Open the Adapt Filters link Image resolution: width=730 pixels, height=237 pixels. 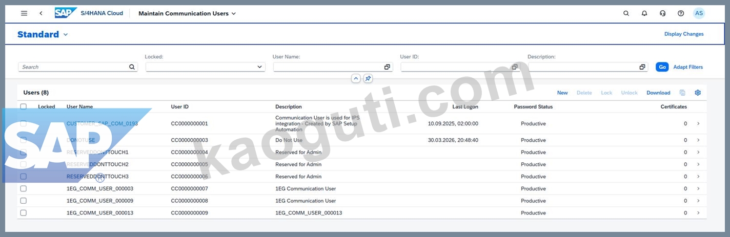coord(688,67)
